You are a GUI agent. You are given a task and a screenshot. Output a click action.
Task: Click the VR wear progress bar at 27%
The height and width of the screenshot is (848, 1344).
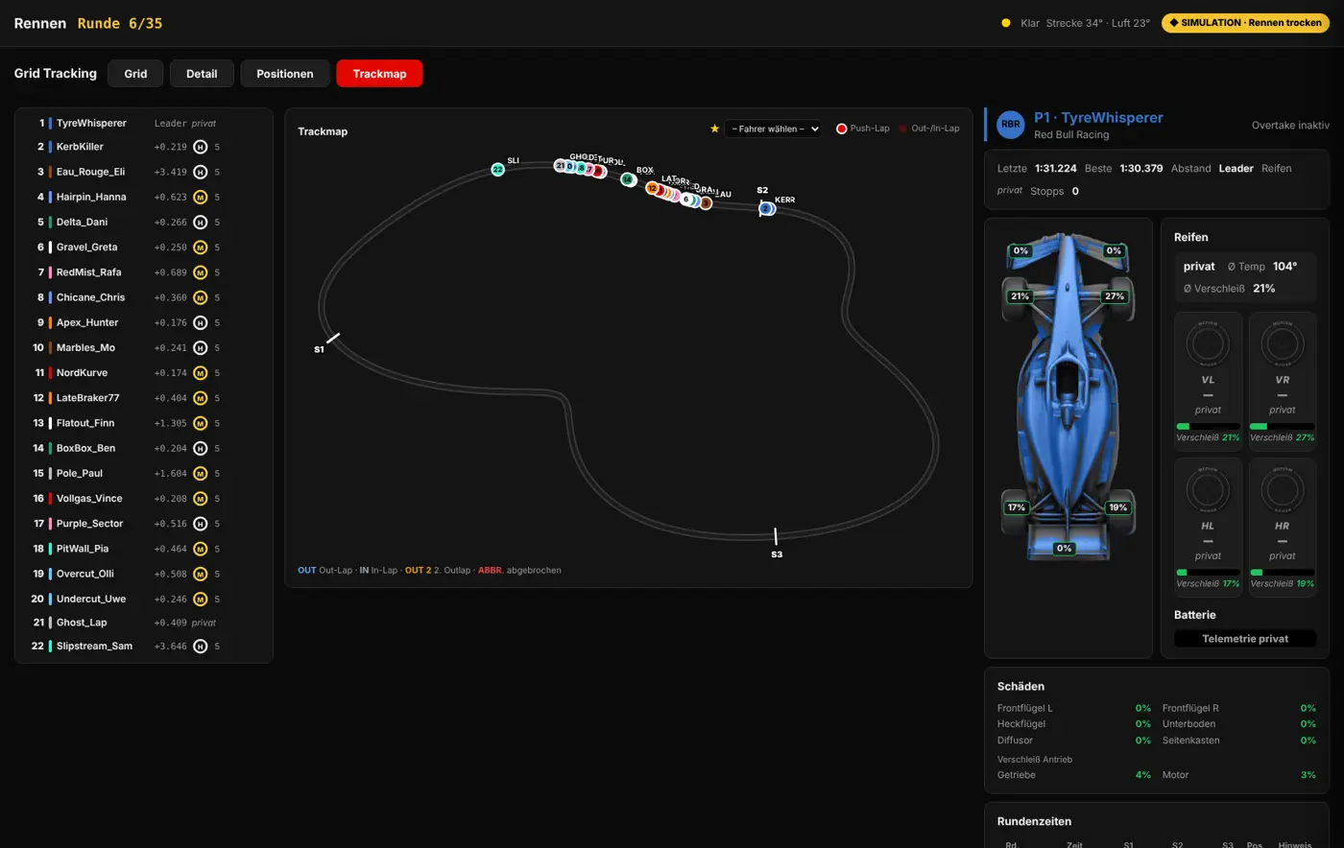point(1282,426)
